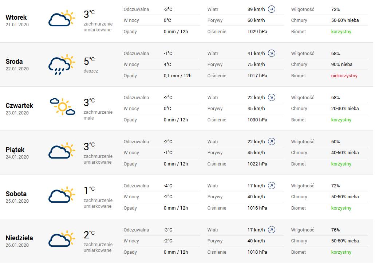
Task: Click the Sobota partly cloudy icon
Action: pos(62,195)
